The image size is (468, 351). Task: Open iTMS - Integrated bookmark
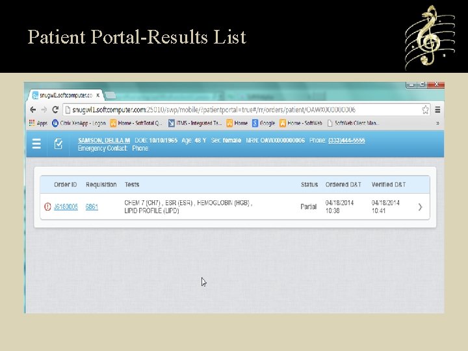pyautogui.click(x=195, y=123)
